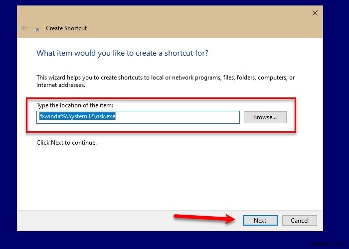Image resolution: width=349 pixels, height=249 pixels.
Task: Open the Browse... file picker
Action: tap(265, 117)
